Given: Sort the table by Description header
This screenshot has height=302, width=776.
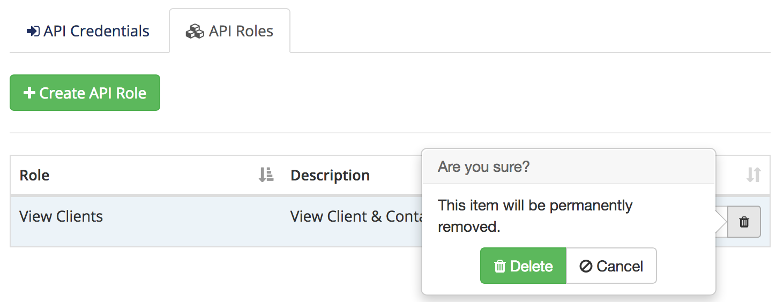Looking at the screenshot, I should (x=330, y=175).
